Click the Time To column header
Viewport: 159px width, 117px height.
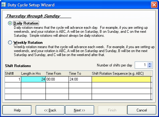point(80,74)
